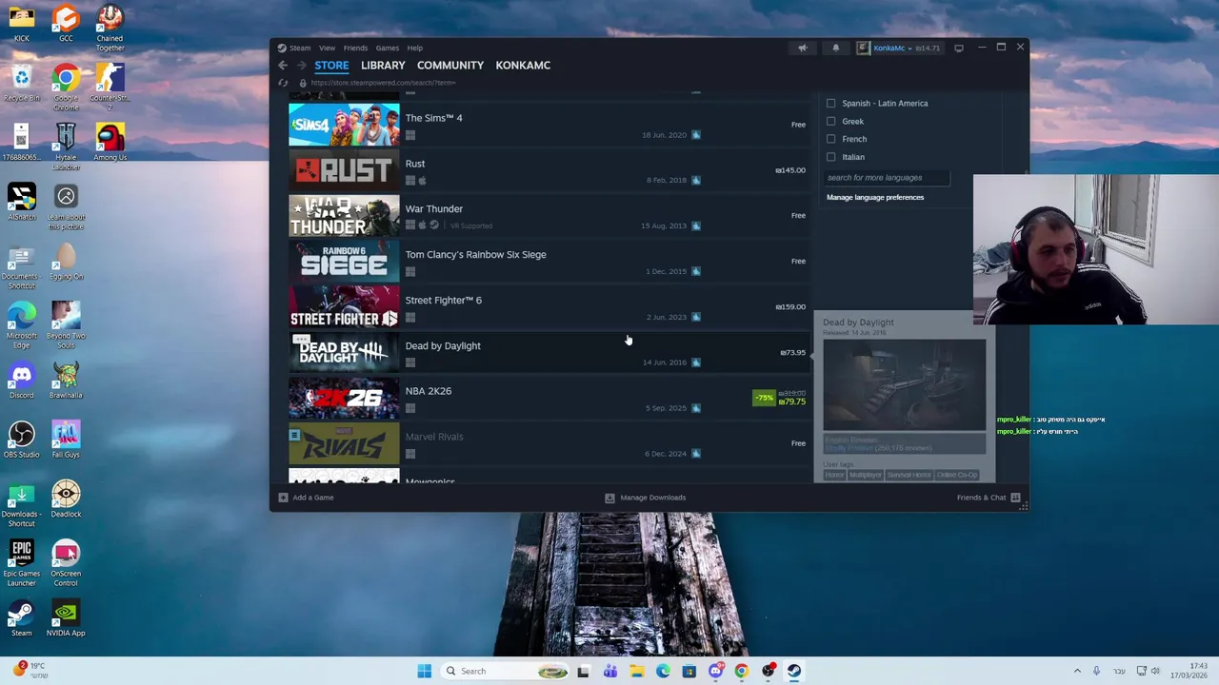
Task: Switch to the COMMUNITY tab
Action: click(450, 66)
